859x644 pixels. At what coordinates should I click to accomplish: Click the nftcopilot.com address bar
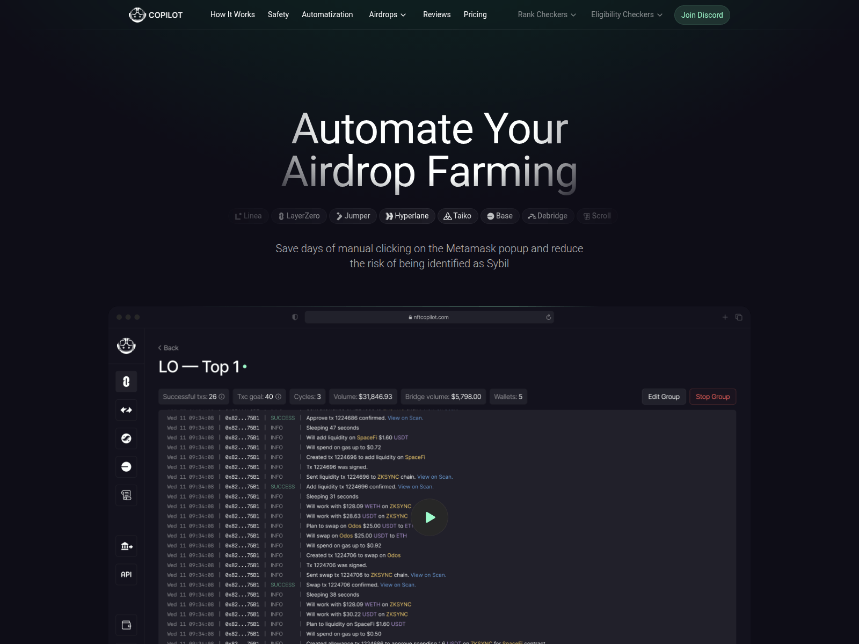[429, 317]
